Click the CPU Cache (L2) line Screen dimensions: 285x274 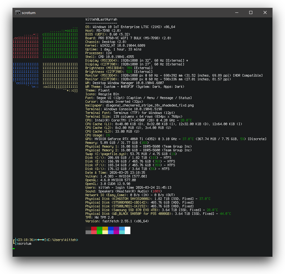pos(128,128)
